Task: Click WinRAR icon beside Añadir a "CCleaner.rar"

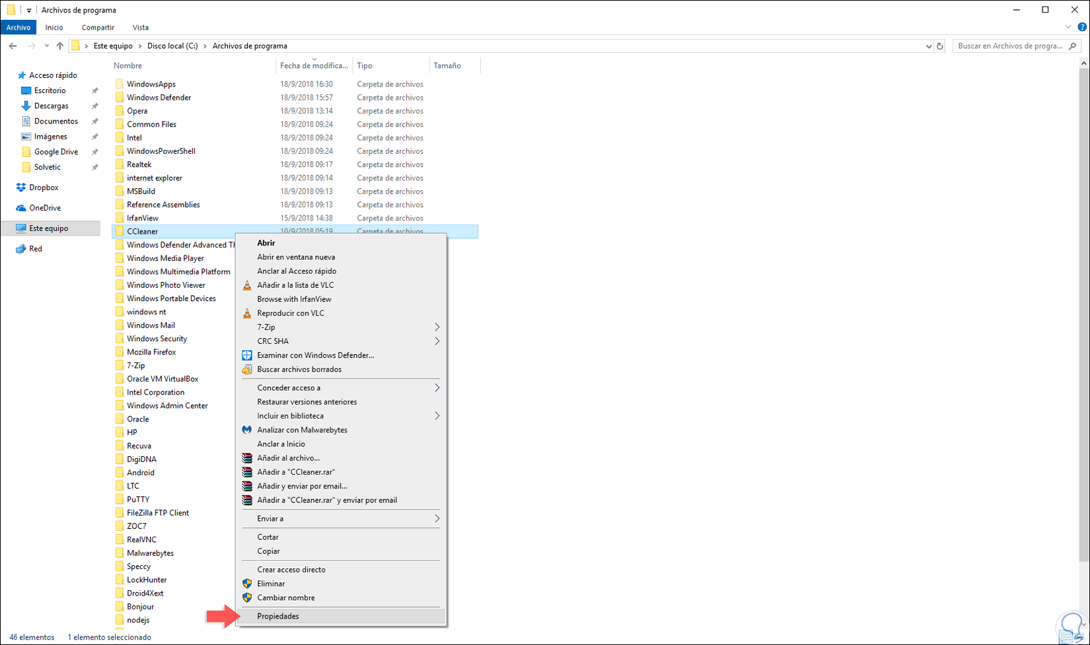Action: pyautogui.click(x=247, y=472)
